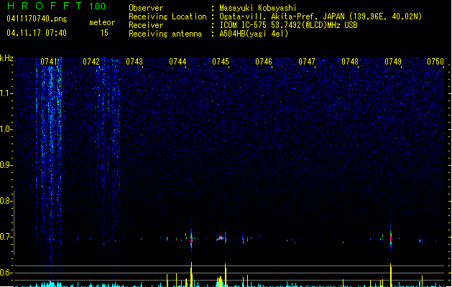The image size is (452, 287).
Task: Click the 0749 time marker
Action: pyautogui.click(x=393, y=62)
